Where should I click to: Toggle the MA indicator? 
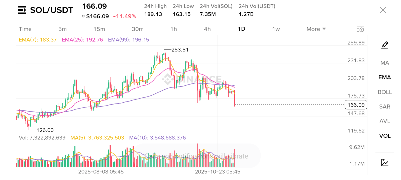[x=385, y=63]
